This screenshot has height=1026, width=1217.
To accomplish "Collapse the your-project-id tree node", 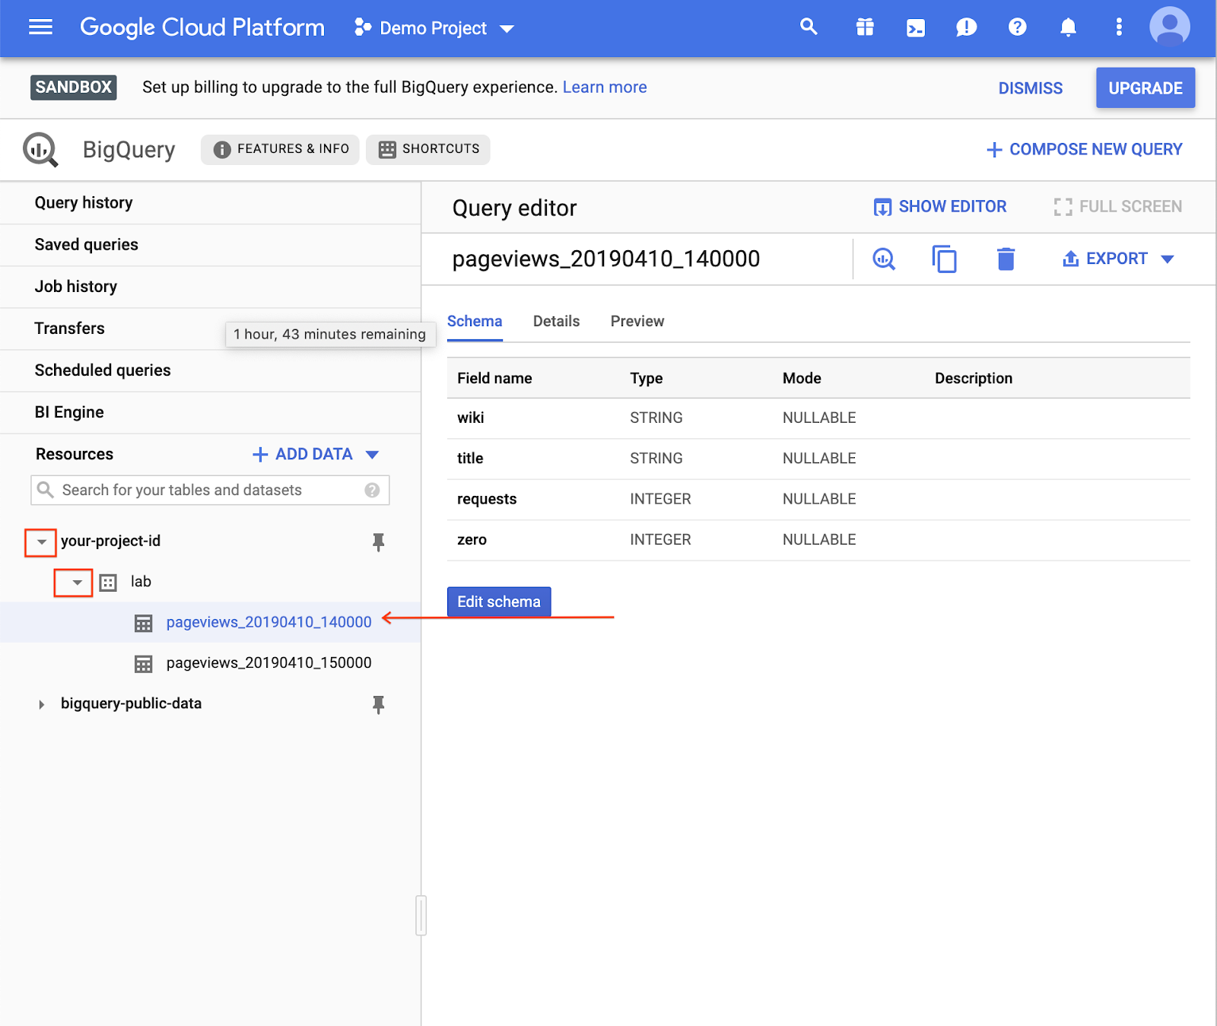I will click(x=41, y=542).
